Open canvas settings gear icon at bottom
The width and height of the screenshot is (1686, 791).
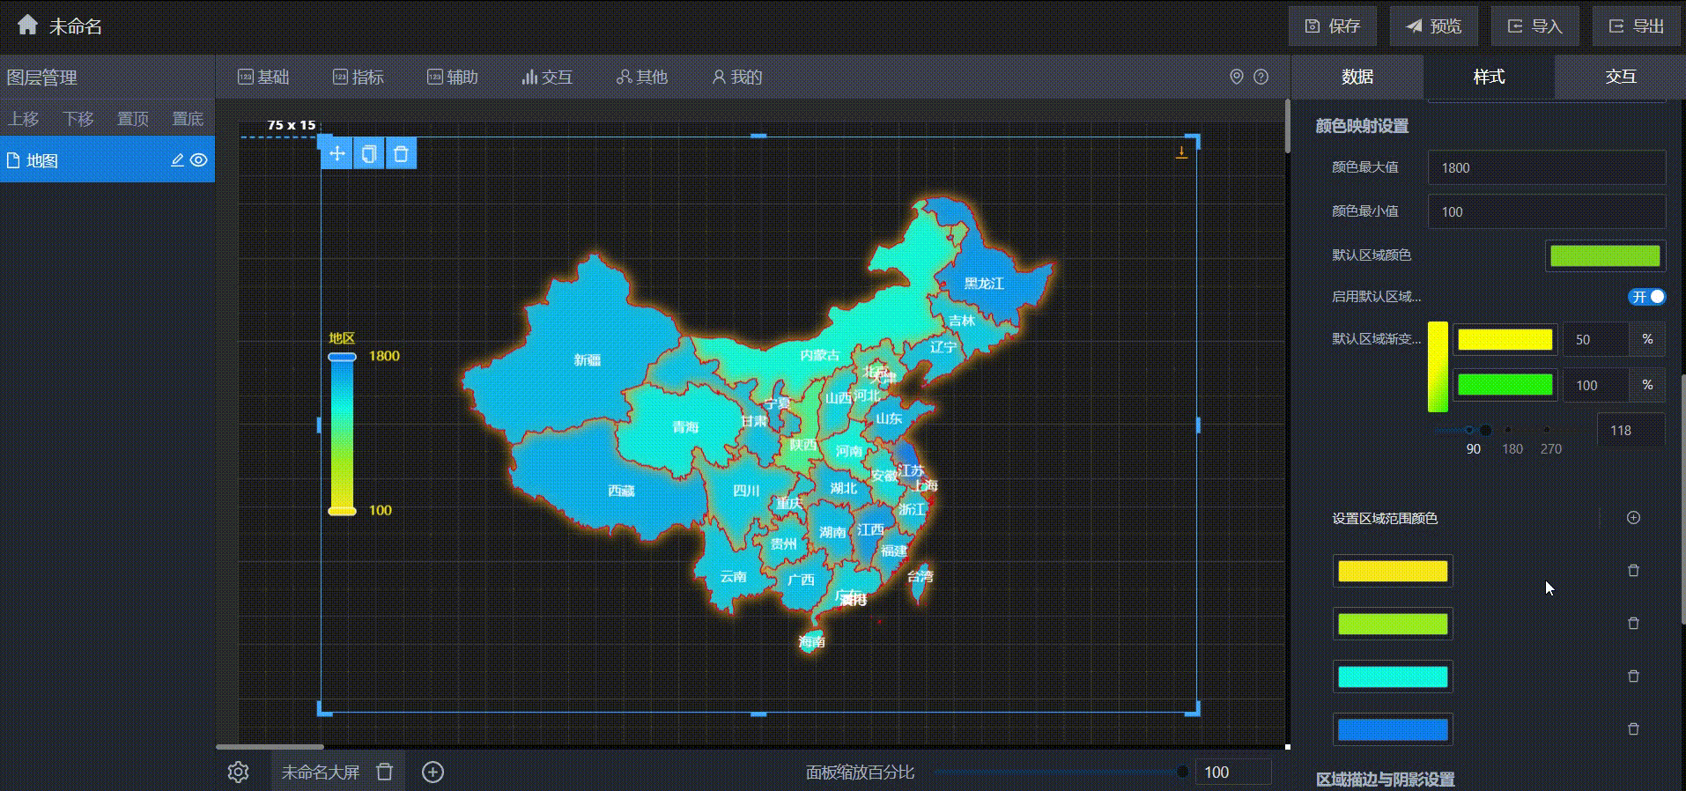coord(238,773)
